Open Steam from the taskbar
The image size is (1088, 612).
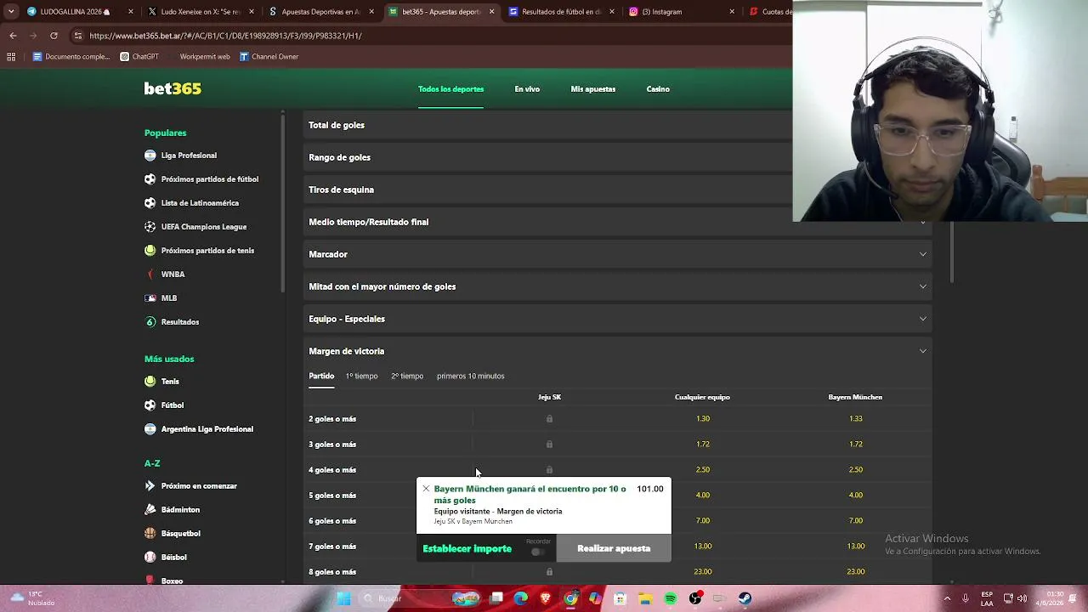tap(745, 598)
